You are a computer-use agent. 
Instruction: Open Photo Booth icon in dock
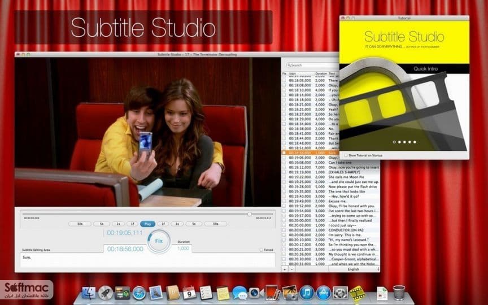(x=272, y=293)
